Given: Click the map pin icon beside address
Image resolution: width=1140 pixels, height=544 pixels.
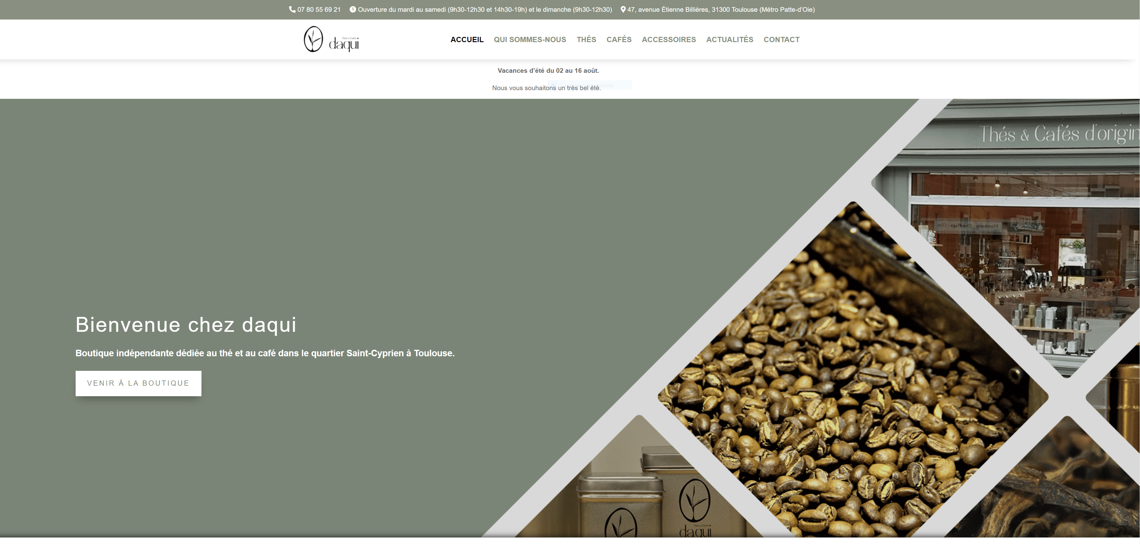Looking at the screenshot, I should pos(623,9).
